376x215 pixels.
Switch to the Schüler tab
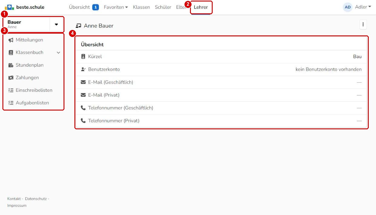pyautogui.click(x=163, y=7)
